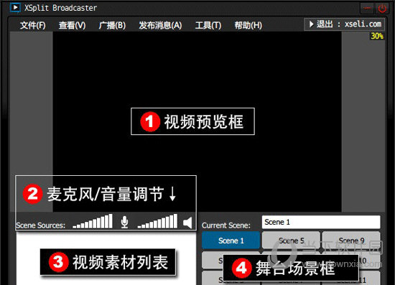
Task: Click the XSplit Broadcaster logo icon
Action: click(x=15, y=8)
